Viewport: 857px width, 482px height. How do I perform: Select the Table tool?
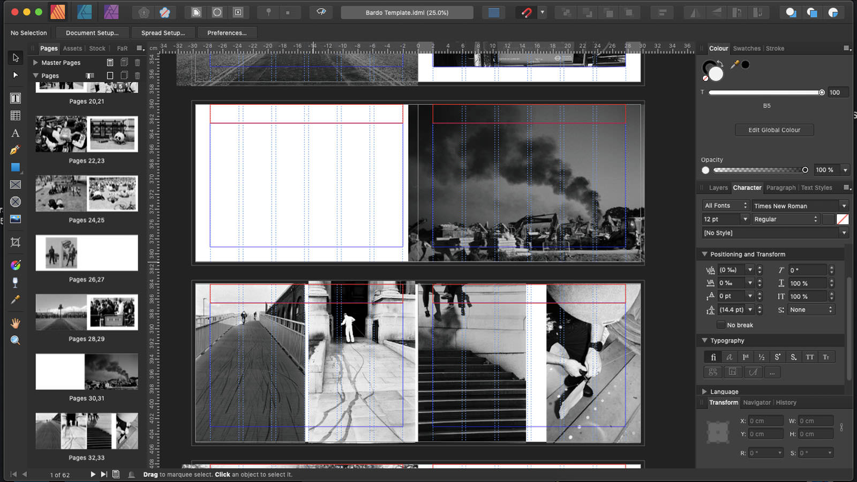tap(16, 116)
